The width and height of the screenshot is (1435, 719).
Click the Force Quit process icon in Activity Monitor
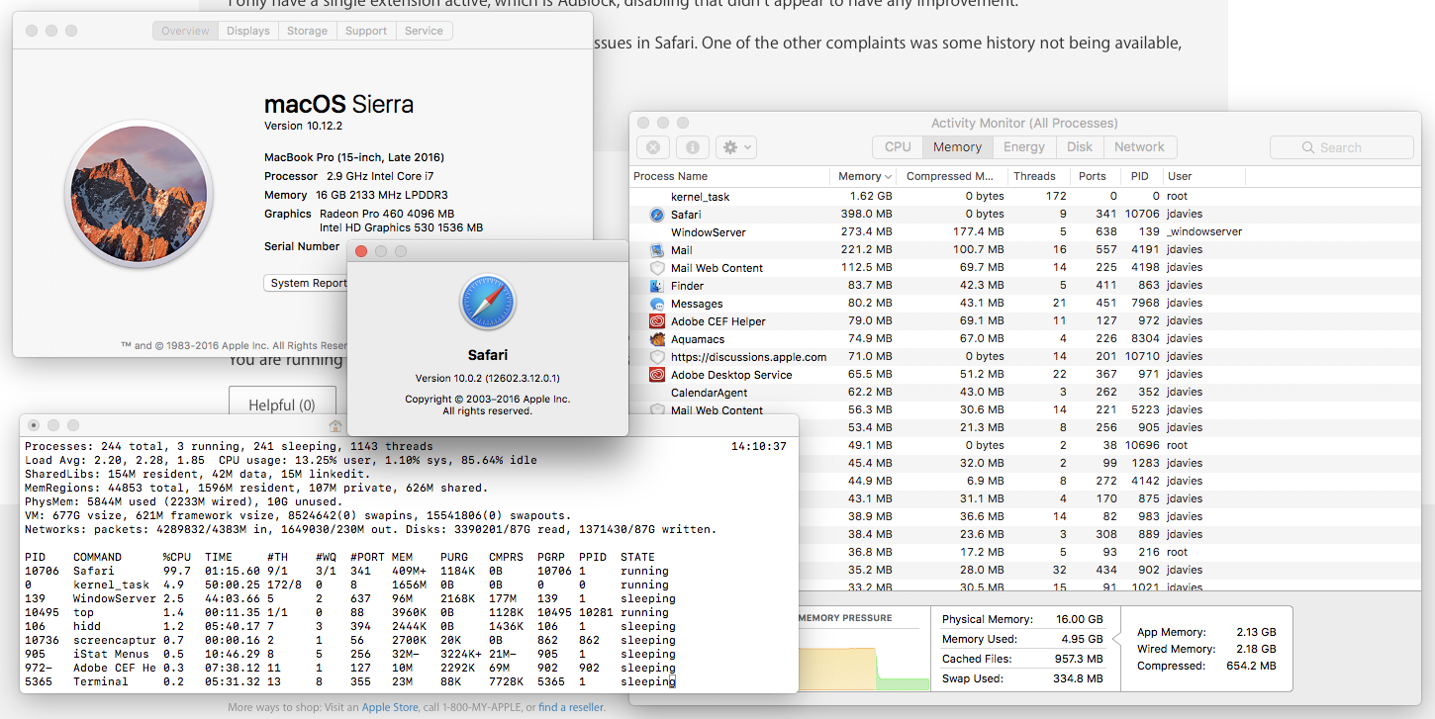pyautogui.click(x=652, y=147)
